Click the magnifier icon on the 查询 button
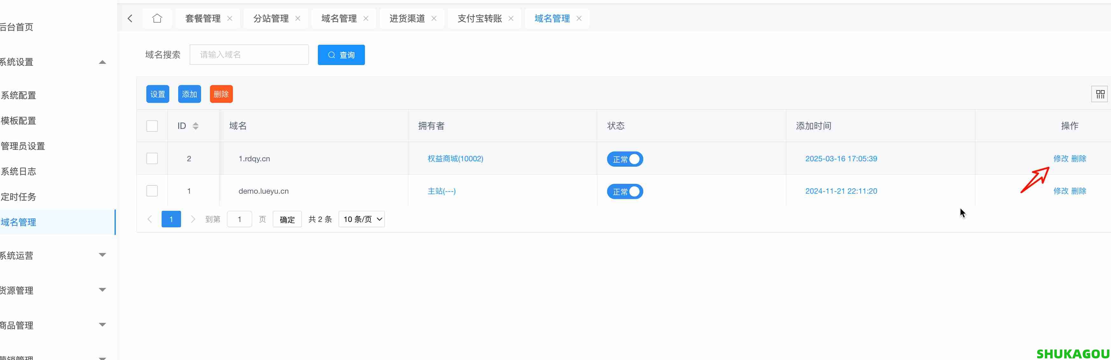Viewport: 1111px width, 360px height. tap(331, 55)
